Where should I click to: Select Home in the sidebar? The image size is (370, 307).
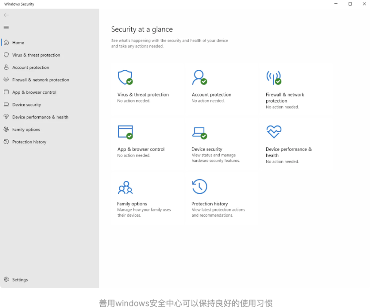click(18, 43)
